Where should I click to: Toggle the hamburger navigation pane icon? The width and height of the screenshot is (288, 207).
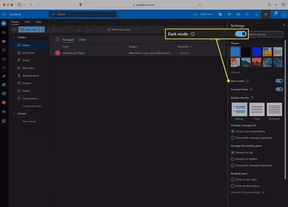tap(15, 30)
